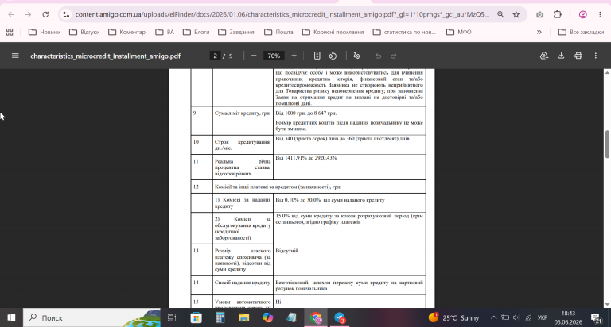Screen dimensions: 611x327
Task: Open the notification center icon
Action: click(596, 318)
